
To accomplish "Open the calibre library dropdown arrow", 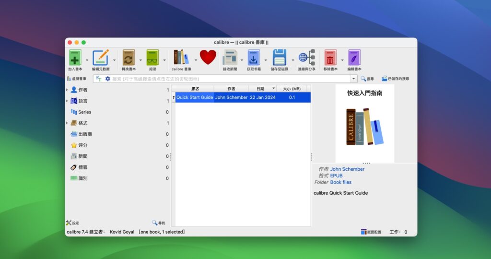I will coord(196,60).
